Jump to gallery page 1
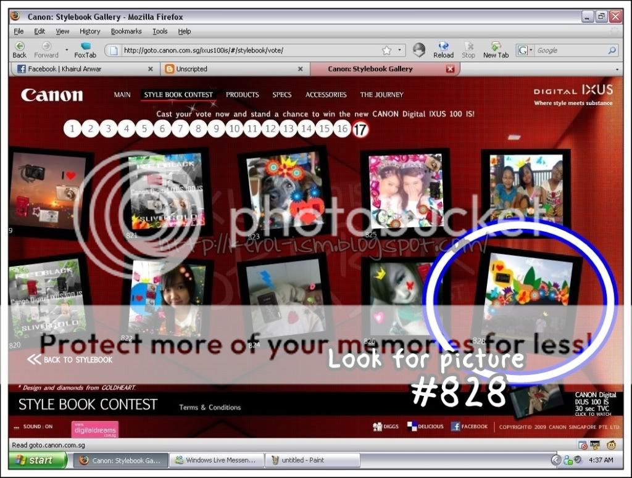Viewport: 632px width, 478px height. [x=73, y=129]
